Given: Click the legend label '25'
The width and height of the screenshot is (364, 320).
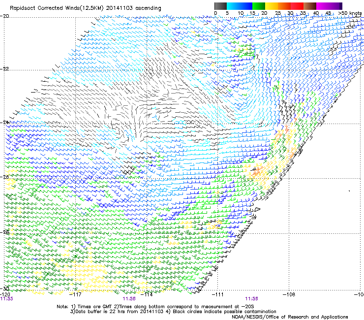Looking at the screenshot, I should click(x=278, y=13).
